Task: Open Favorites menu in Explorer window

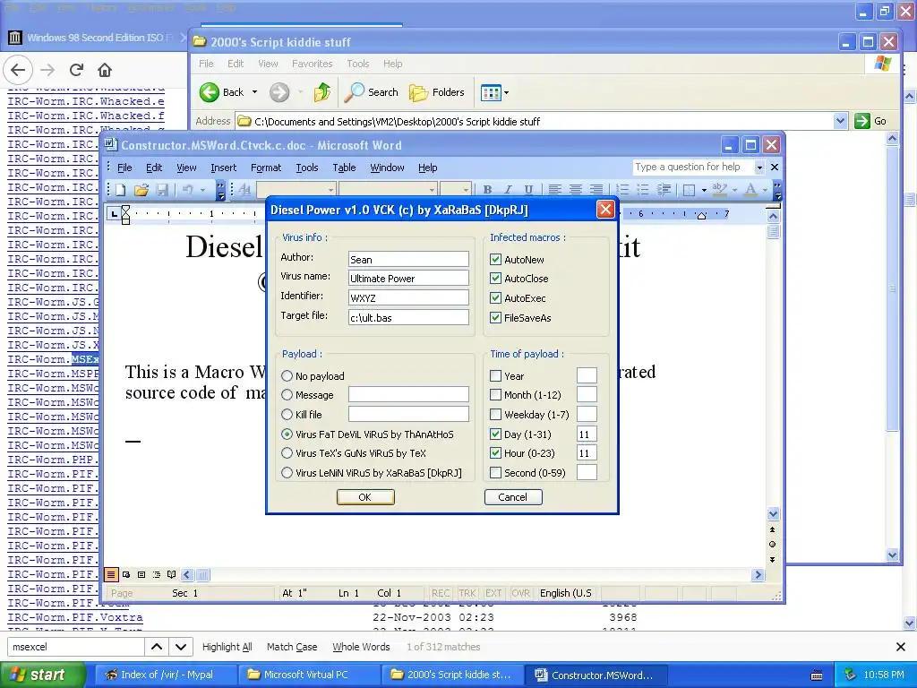Action: 312,64
